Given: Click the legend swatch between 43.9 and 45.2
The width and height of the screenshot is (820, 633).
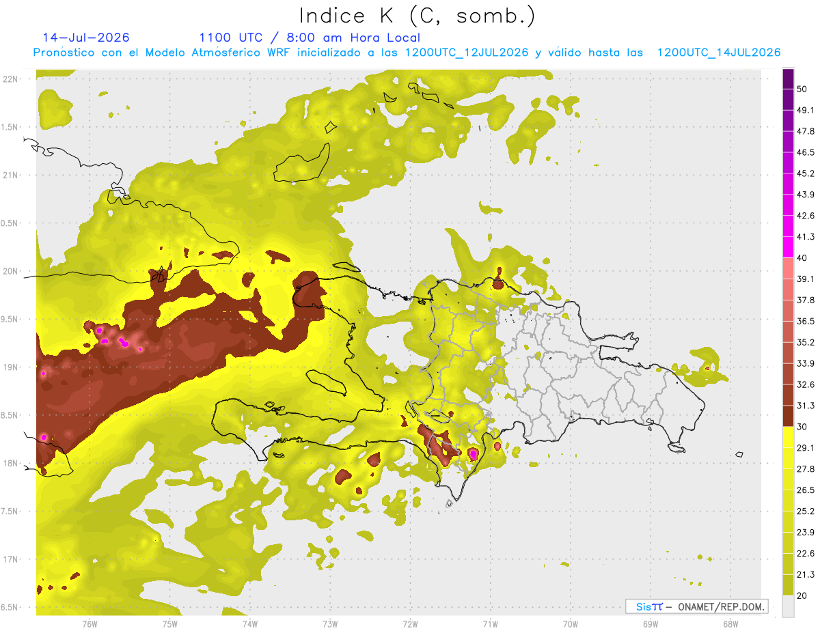Looking at the screenshot, I should (788, 184).
